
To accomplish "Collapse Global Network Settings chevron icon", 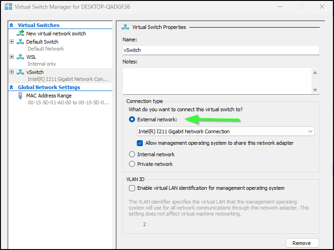I will click(12, 87).
